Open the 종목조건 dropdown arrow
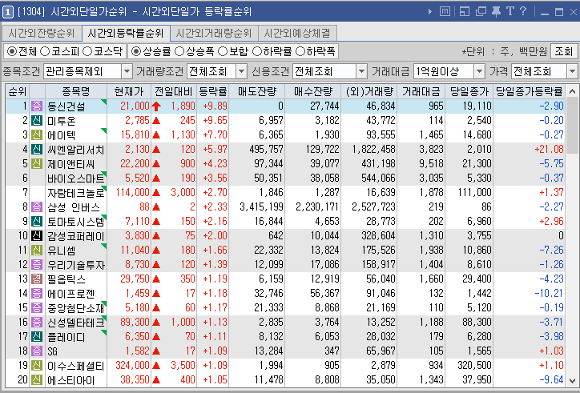Image resolution: width=580 pixels, height=393 pixels. tap(127, 71)
